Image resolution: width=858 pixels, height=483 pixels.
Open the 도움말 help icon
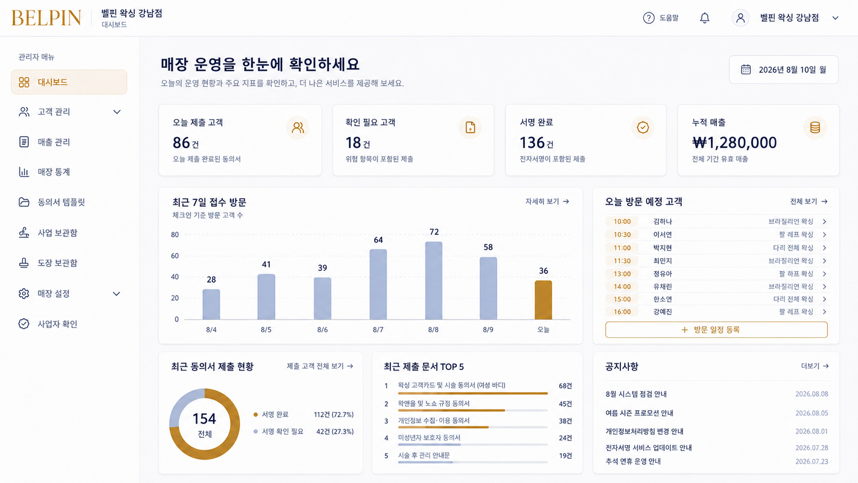(x=649, y=18)
